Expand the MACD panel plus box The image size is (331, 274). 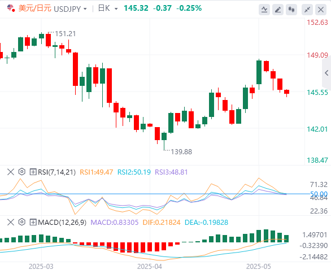click(33, 222)
